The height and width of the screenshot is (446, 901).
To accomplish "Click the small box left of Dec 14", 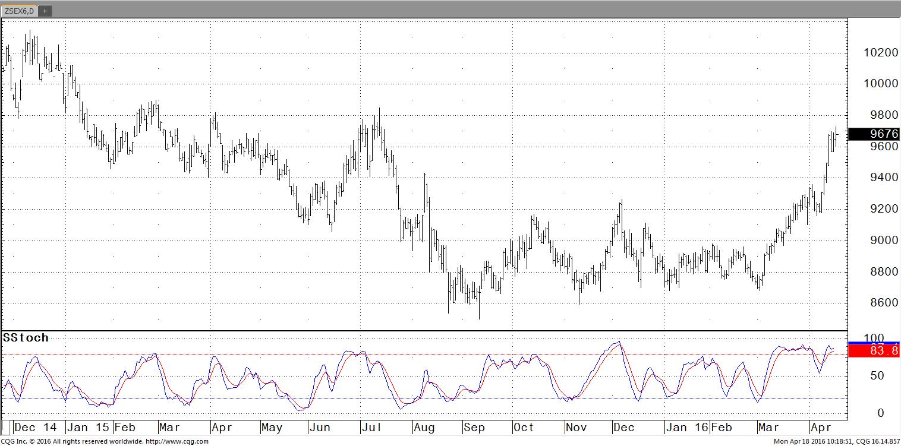I will 6,427.
